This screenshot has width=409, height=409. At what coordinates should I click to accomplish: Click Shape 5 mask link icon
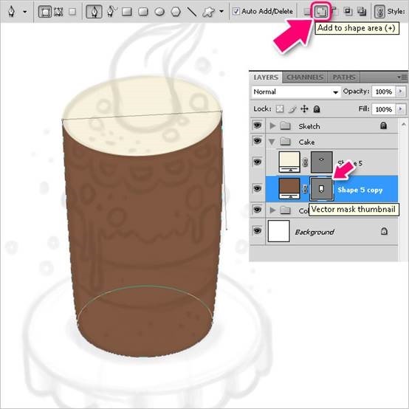(305, 162)
